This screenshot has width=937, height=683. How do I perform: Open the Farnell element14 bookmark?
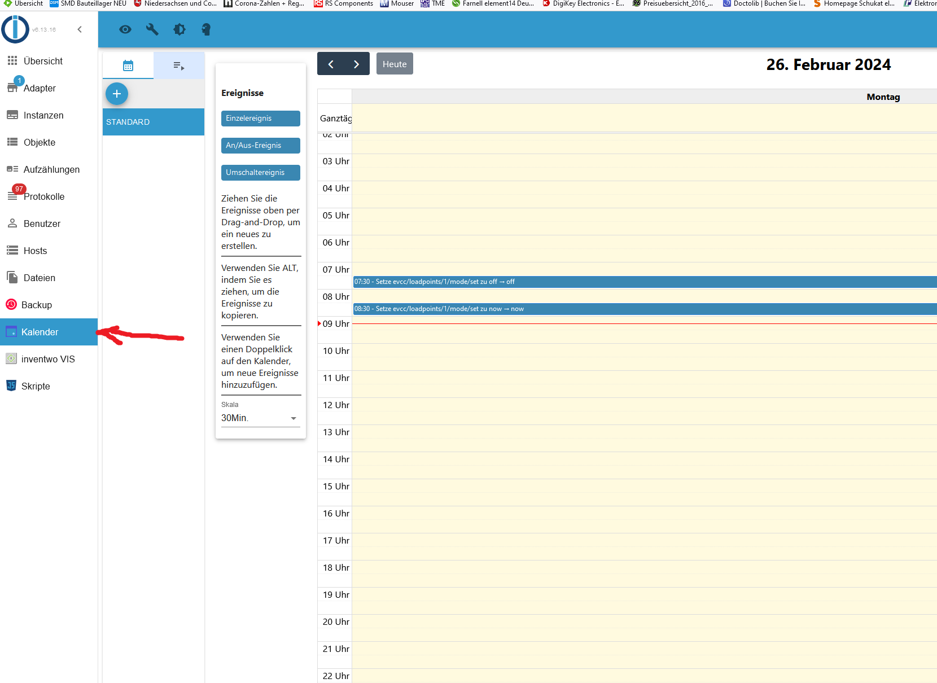coord(493,4)
